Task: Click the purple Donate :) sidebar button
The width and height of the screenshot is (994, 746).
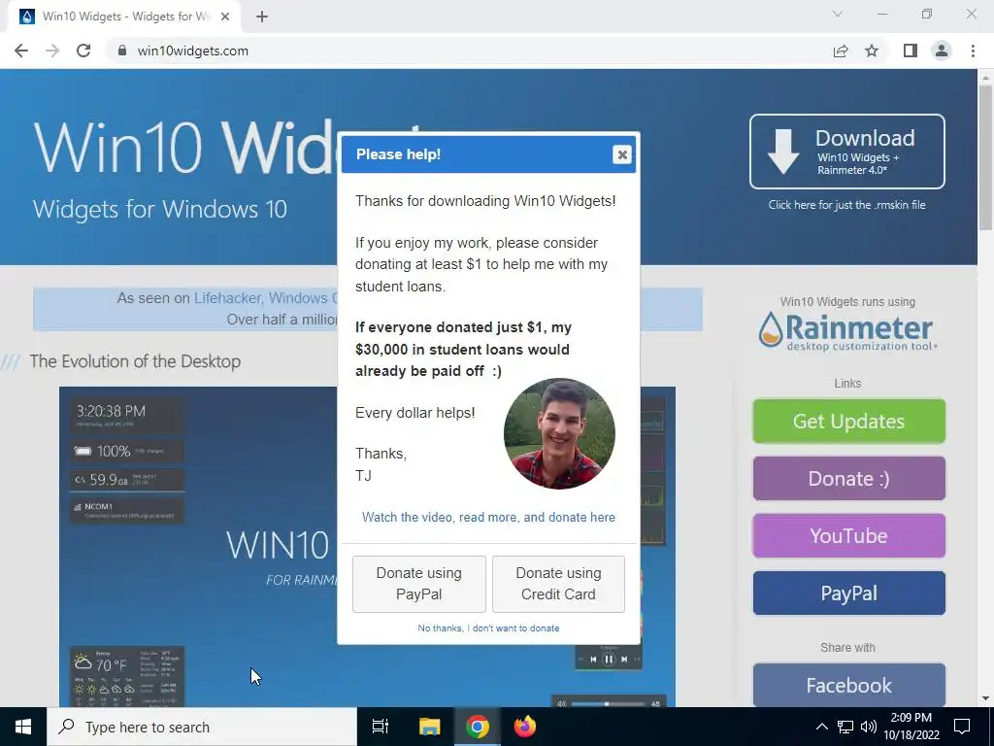Action: [848, 478]
